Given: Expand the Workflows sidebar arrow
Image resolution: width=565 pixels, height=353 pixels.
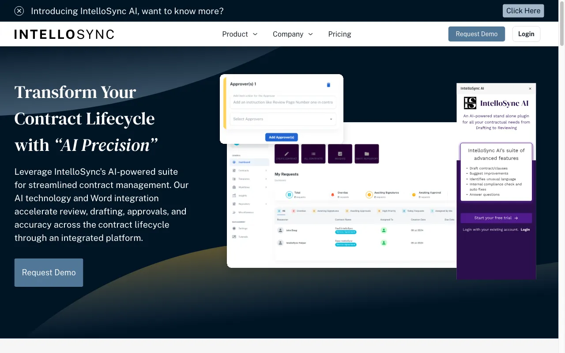Looking at the screenshot, I should tap(266, 187).
